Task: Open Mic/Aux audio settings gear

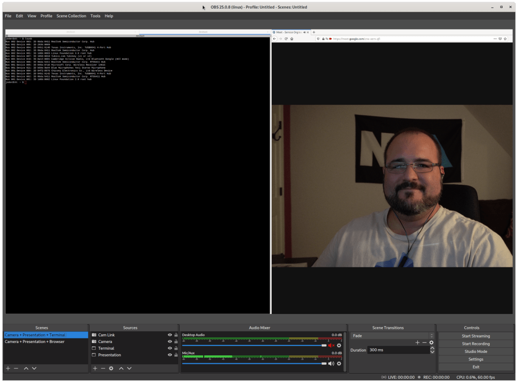Action: [339, 363]
